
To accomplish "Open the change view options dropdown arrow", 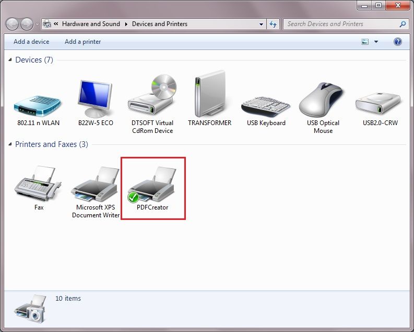I will click(376, 42).
